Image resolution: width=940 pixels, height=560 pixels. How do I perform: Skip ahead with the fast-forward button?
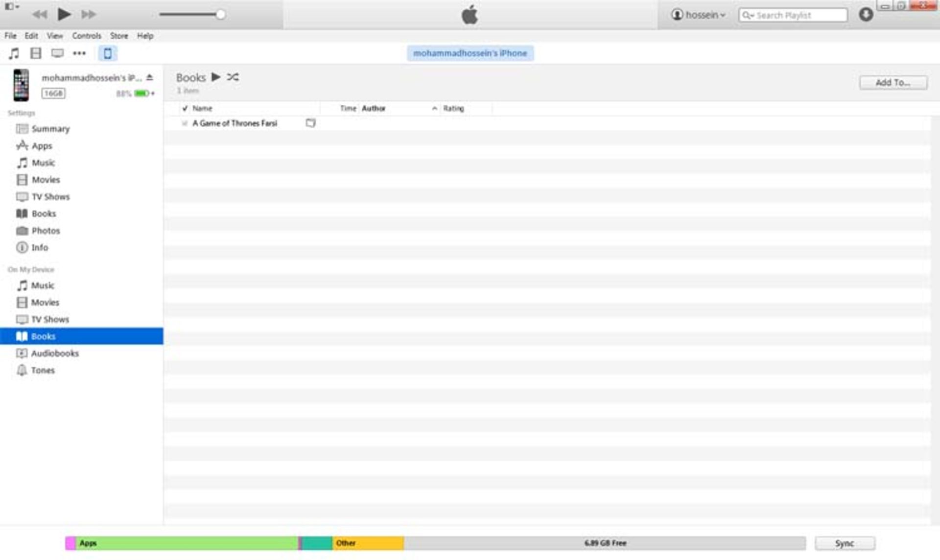[x=89, y=15]
